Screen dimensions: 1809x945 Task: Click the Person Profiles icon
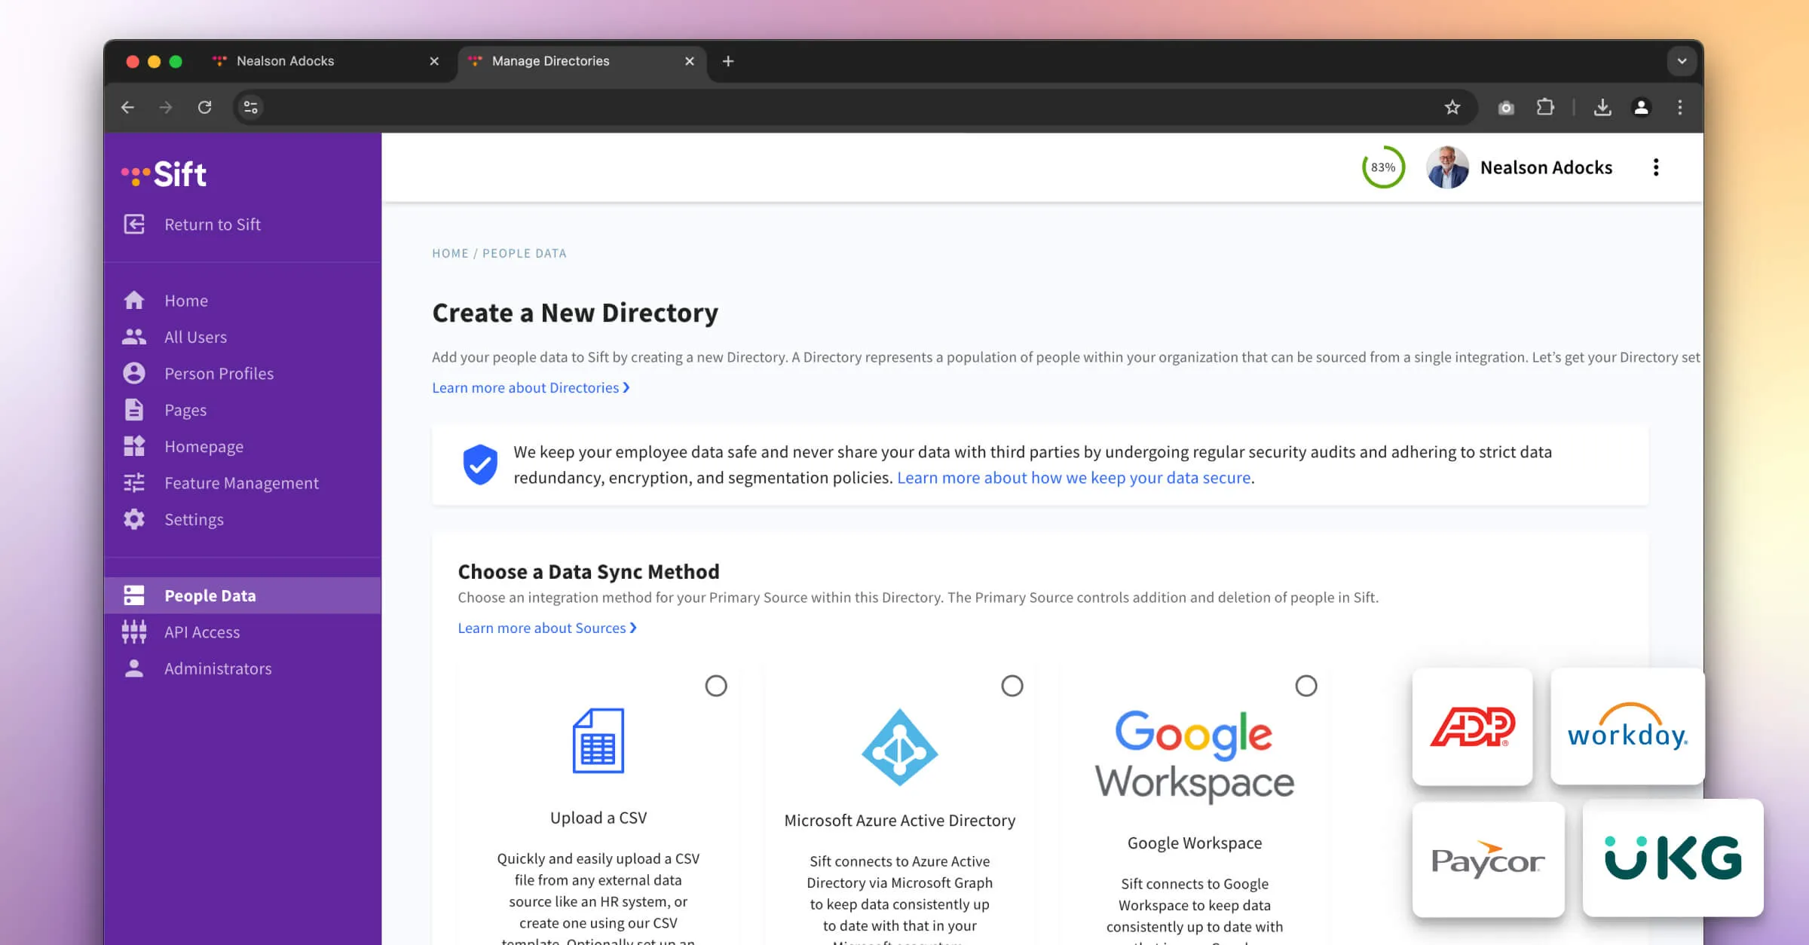click(x=134, y=374)
